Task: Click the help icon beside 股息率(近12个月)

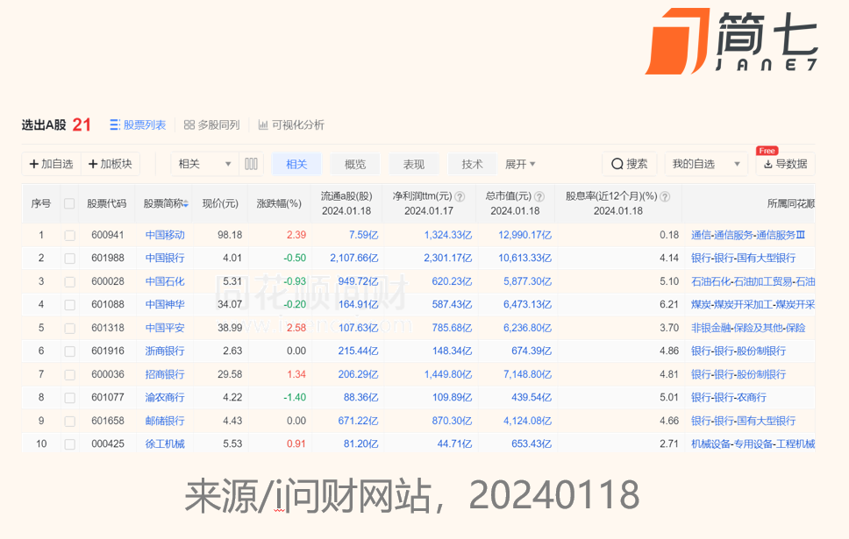Action: [665, 196]
